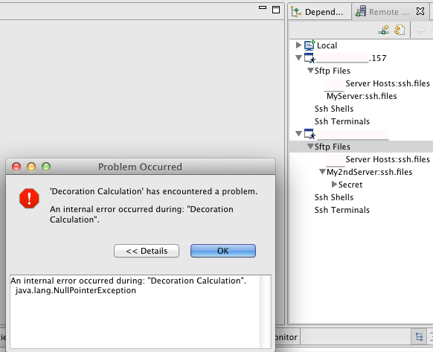Maximize the left editor panel
This screenshot has width=433, height=352.
click(x=276, y=10)
